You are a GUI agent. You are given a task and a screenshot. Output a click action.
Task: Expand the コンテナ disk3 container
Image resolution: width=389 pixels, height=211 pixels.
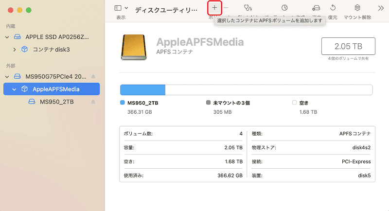point(15,50)
